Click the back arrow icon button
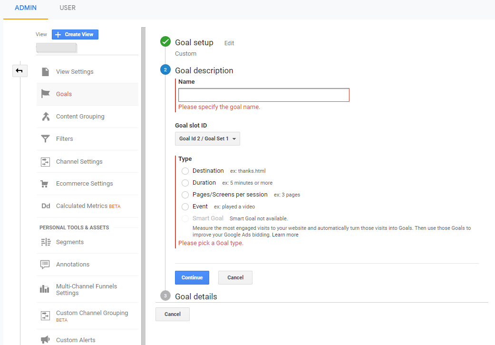The height and width of the screenshot is (345, 495). (x=19, y=71)
